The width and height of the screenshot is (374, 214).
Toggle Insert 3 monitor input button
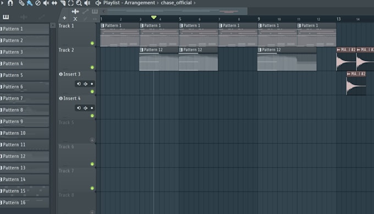tap(79, 84)
